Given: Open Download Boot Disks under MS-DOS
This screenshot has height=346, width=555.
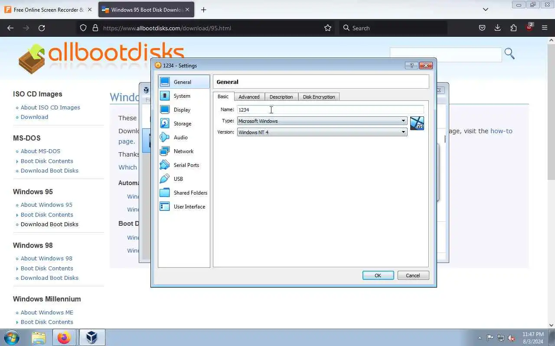Looking at the screenshot, I should (x=49, y=170).
